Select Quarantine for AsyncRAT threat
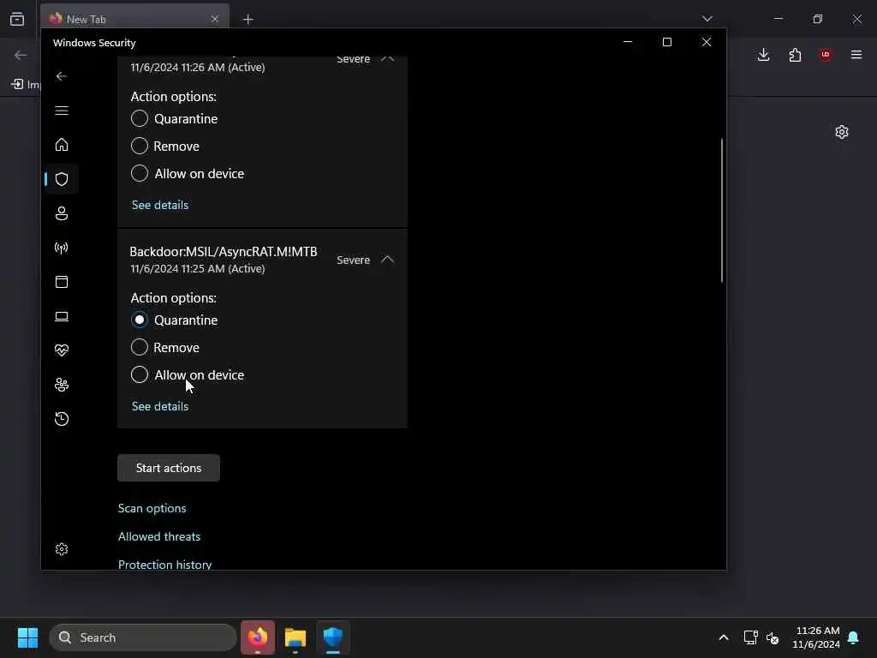The height and width of the screenshot is (658, 877). click(140, 320)
